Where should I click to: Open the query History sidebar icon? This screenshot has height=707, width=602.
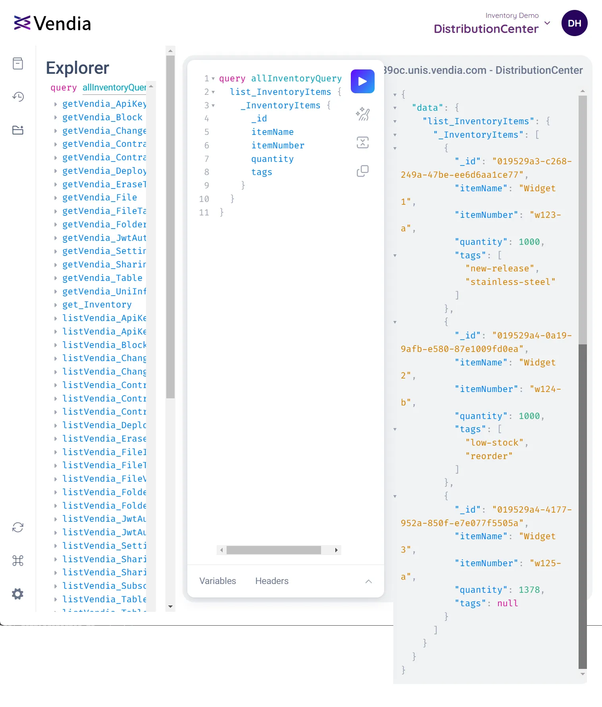click(18, 97)
